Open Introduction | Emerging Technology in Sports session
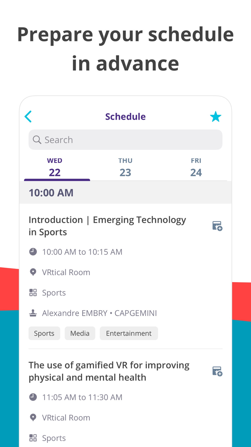Image resolution: width=251 pixels, height=447 pixels. tap(107, 226)
